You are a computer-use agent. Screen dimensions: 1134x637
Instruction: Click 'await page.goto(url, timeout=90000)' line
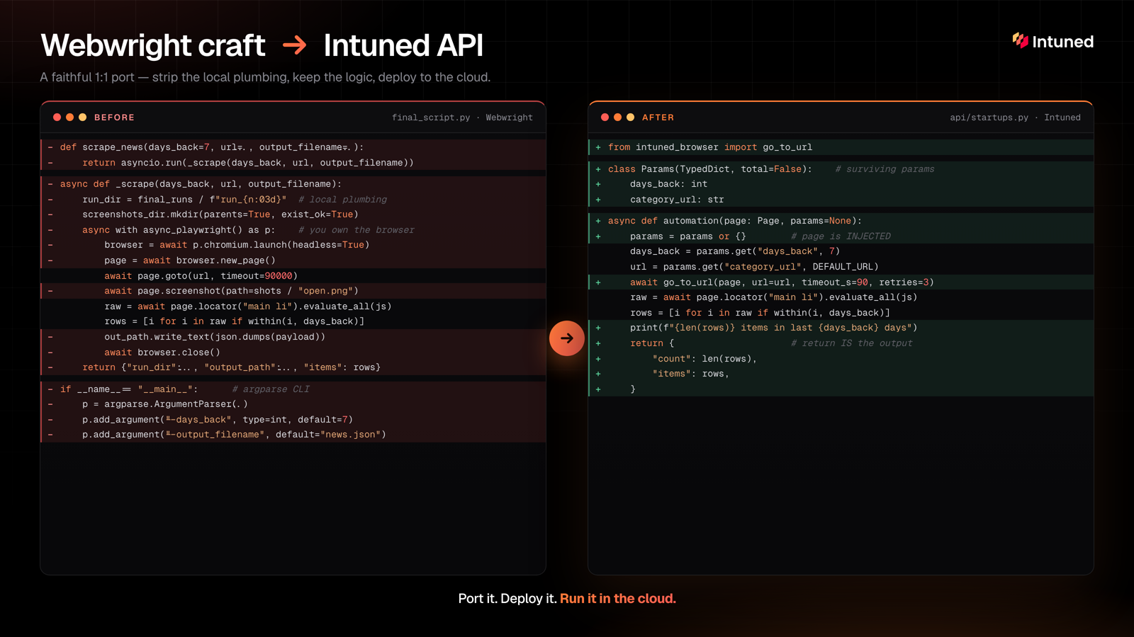tap(293, 276)
